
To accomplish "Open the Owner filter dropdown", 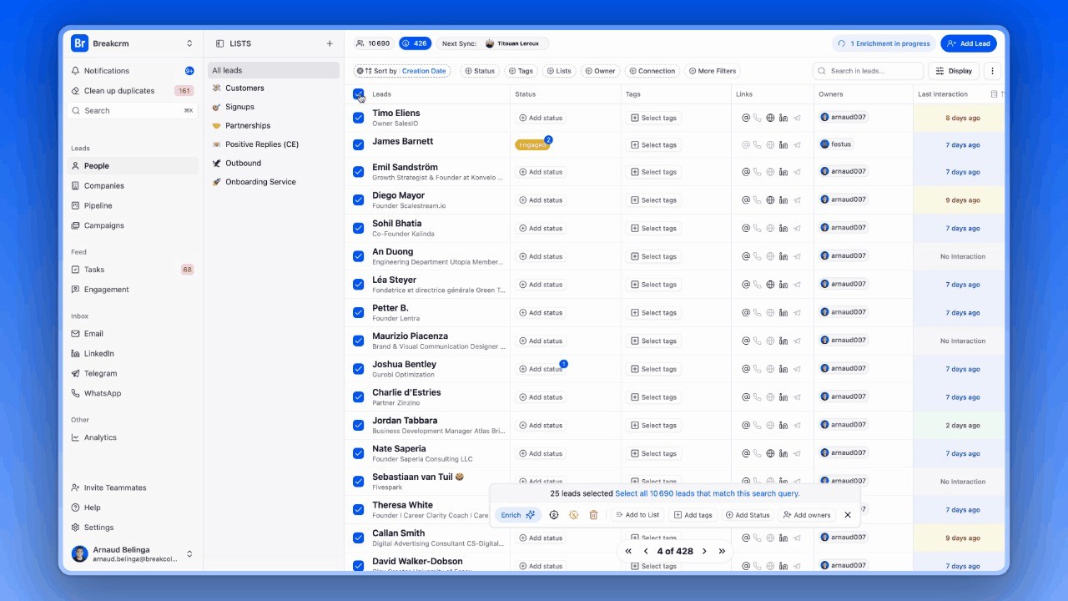I will [601, 71].
